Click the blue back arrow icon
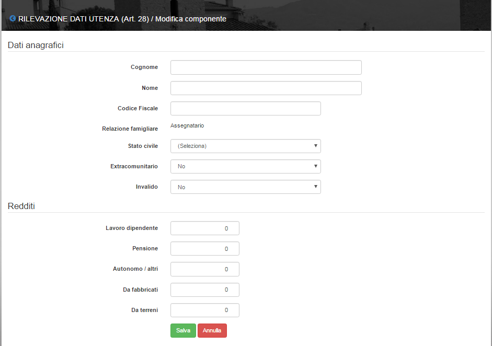This screenshot has height=346, width=492. 13,18
